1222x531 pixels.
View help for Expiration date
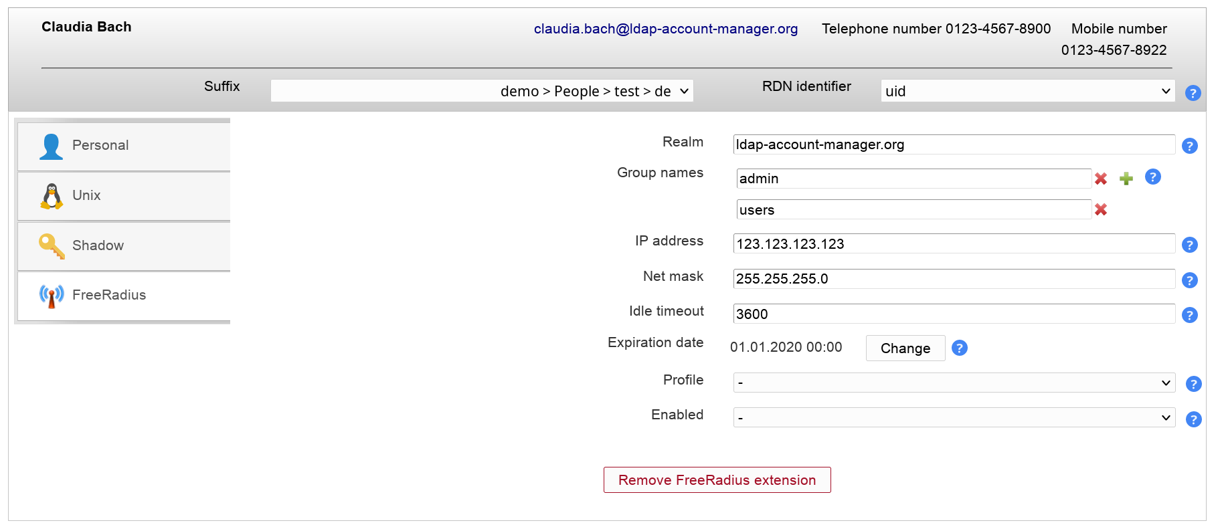(x=959, y=348)
